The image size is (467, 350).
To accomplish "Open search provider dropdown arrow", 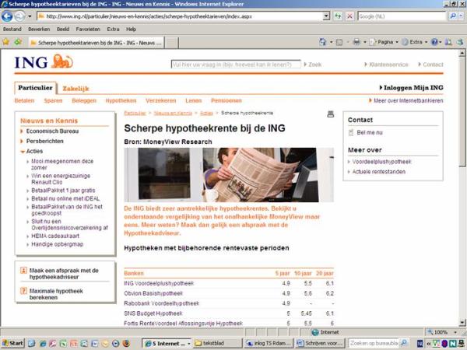I will (x=461, y=16).
